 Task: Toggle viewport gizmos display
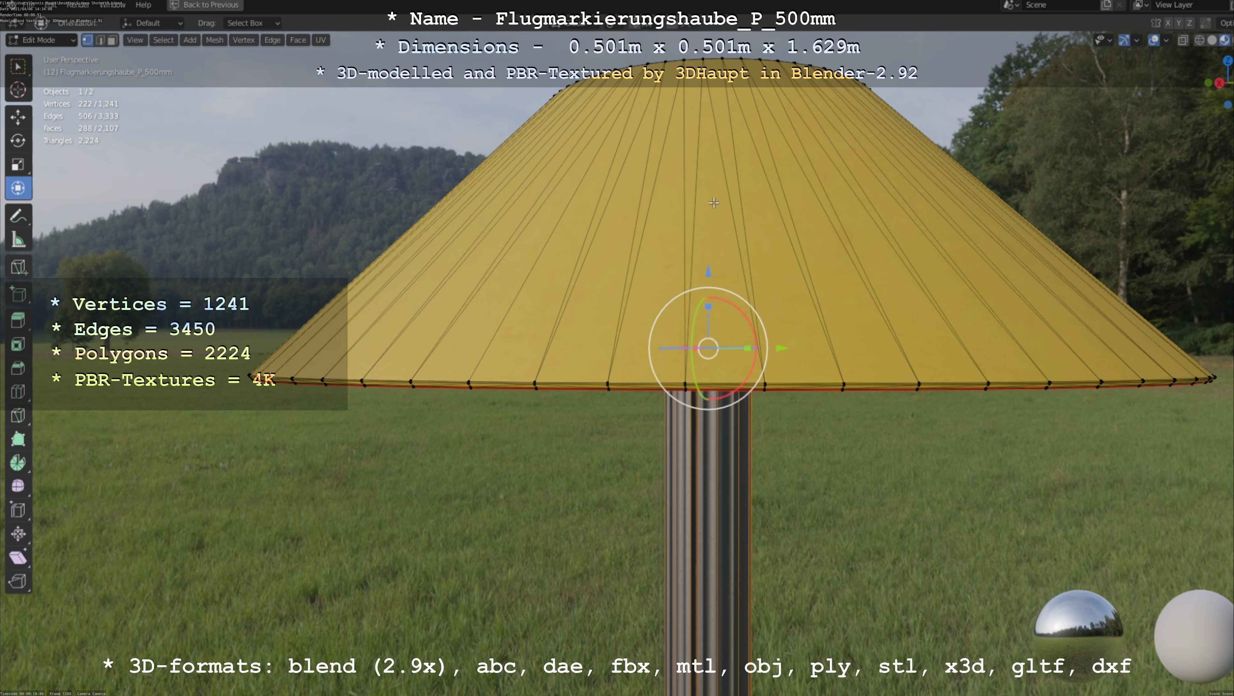[1124, 40]
